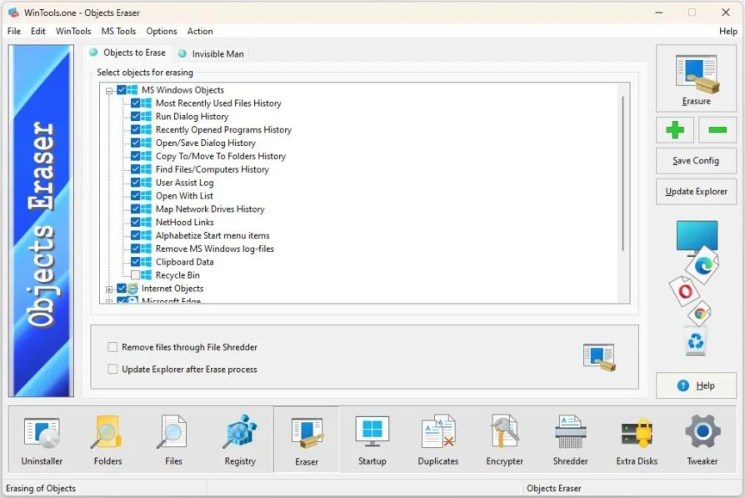Switch to the Startup manager tool
This screenshot has height=498, width=745.
(x=372, y=440)
